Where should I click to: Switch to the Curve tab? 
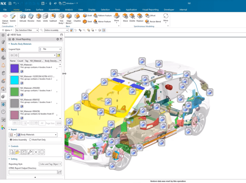(x=28, y=10)
